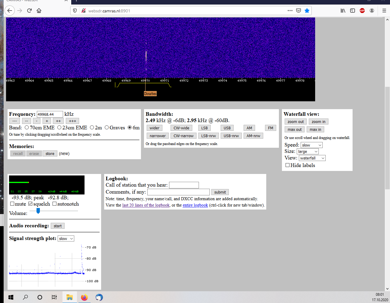Image resolution: width=390 pixels, height=303 pixels.
Task: Click waterfall max in button
Action: [x=315, y=129]
